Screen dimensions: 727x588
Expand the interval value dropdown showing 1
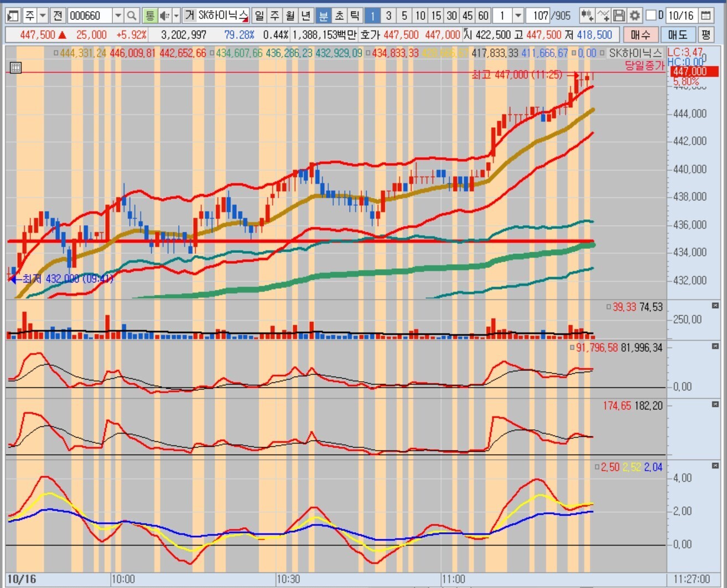pyautogui.click(x=518, y=15)
